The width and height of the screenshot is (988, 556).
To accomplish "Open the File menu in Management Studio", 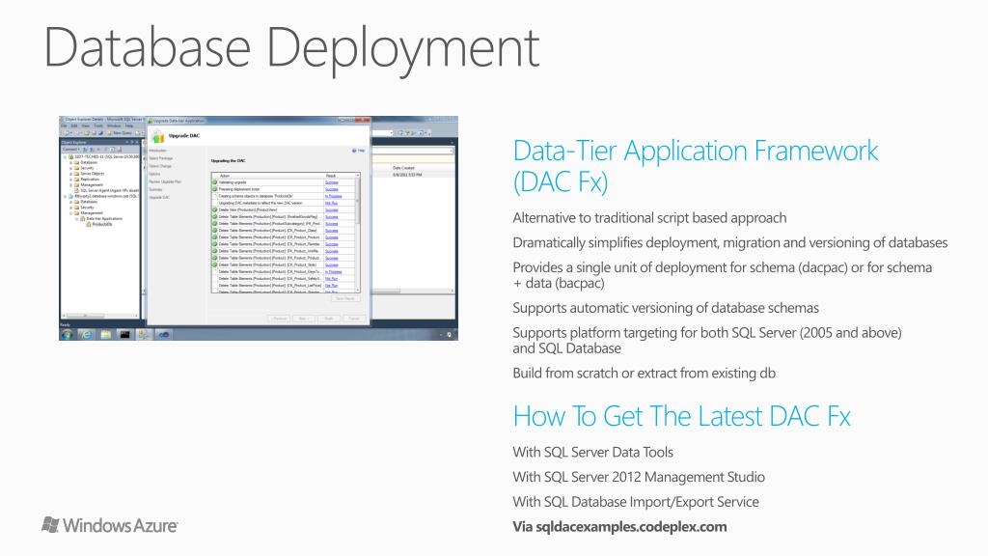I will [64, 125].
